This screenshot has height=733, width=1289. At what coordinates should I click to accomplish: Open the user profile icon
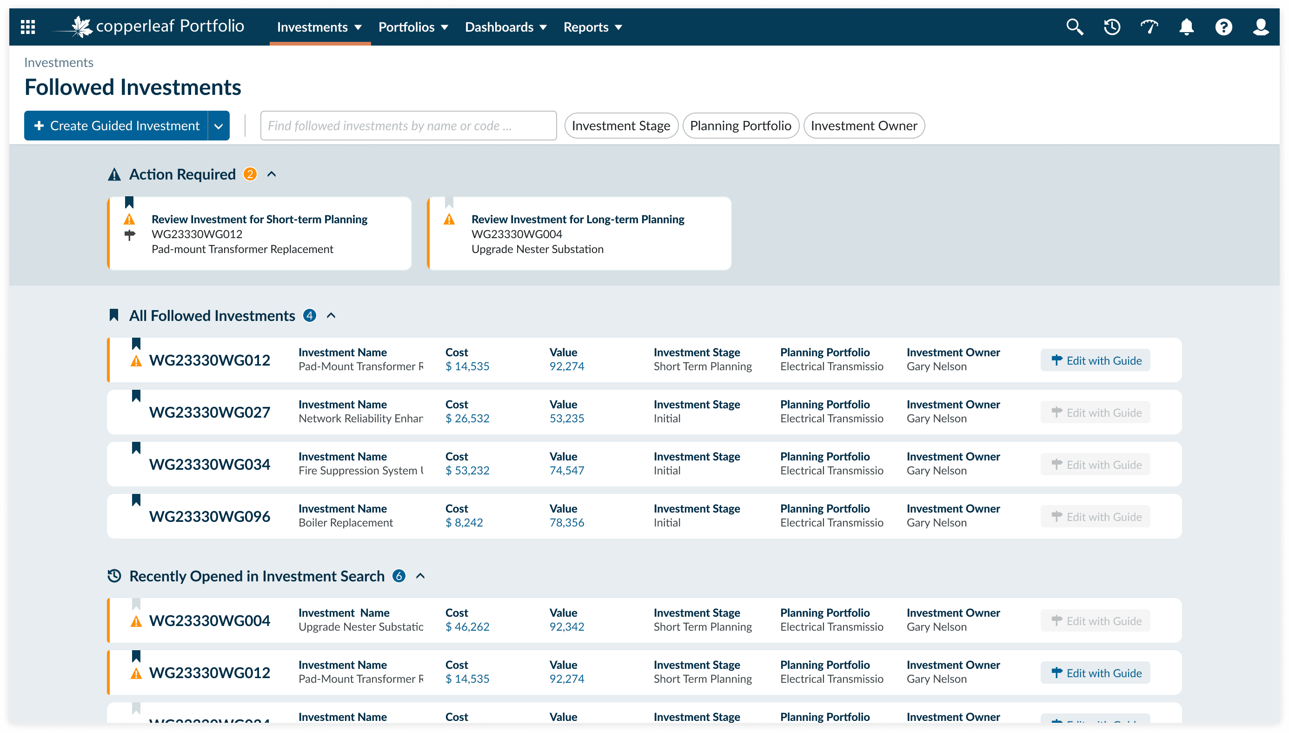click(1260, 27)
